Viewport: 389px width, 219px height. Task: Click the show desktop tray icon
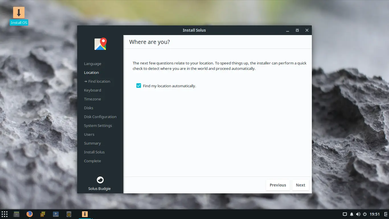click(x=345, y=214)
